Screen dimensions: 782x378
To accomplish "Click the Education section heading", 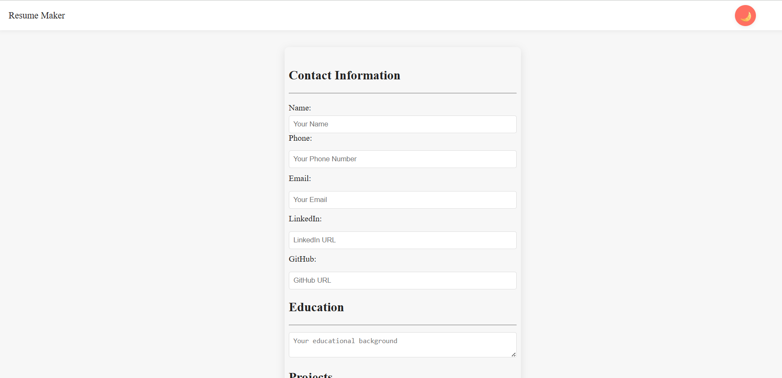I will click(316, 307).
